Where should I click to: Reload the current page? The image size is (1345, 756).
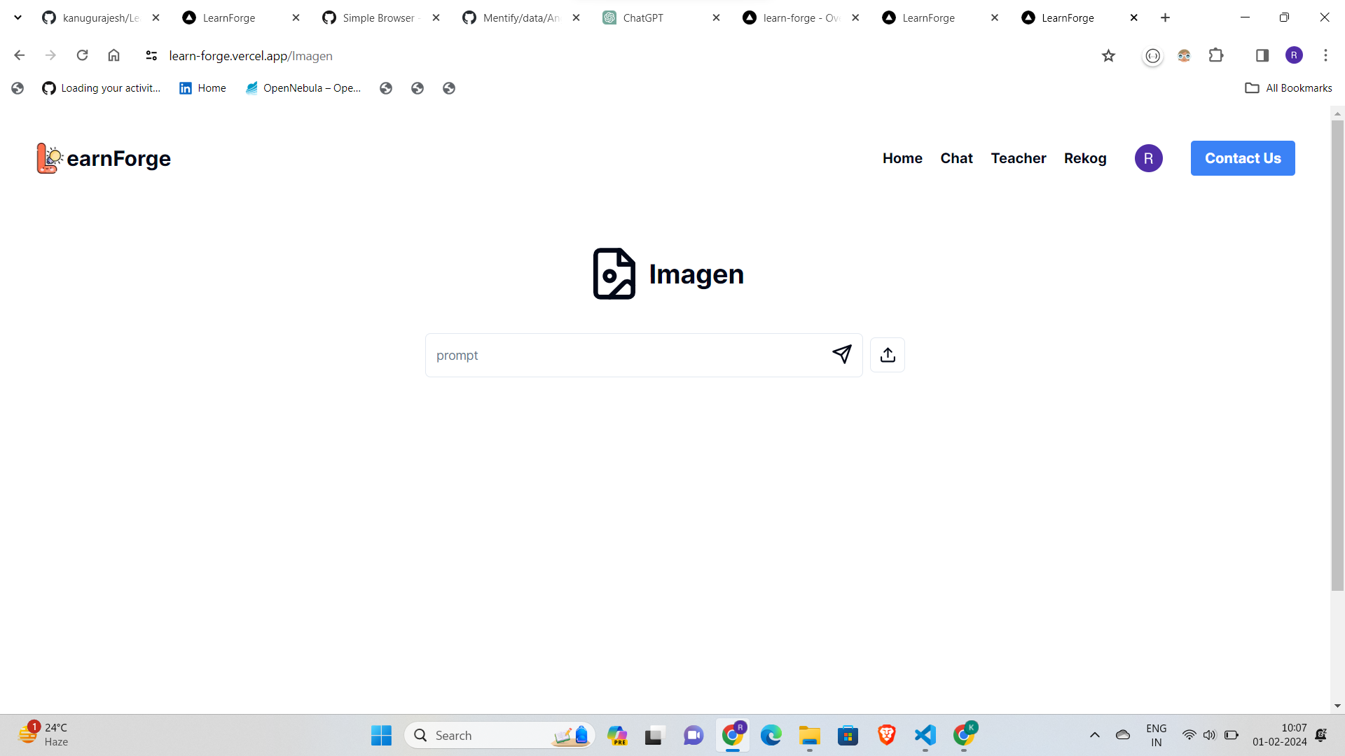coord(82,55)
